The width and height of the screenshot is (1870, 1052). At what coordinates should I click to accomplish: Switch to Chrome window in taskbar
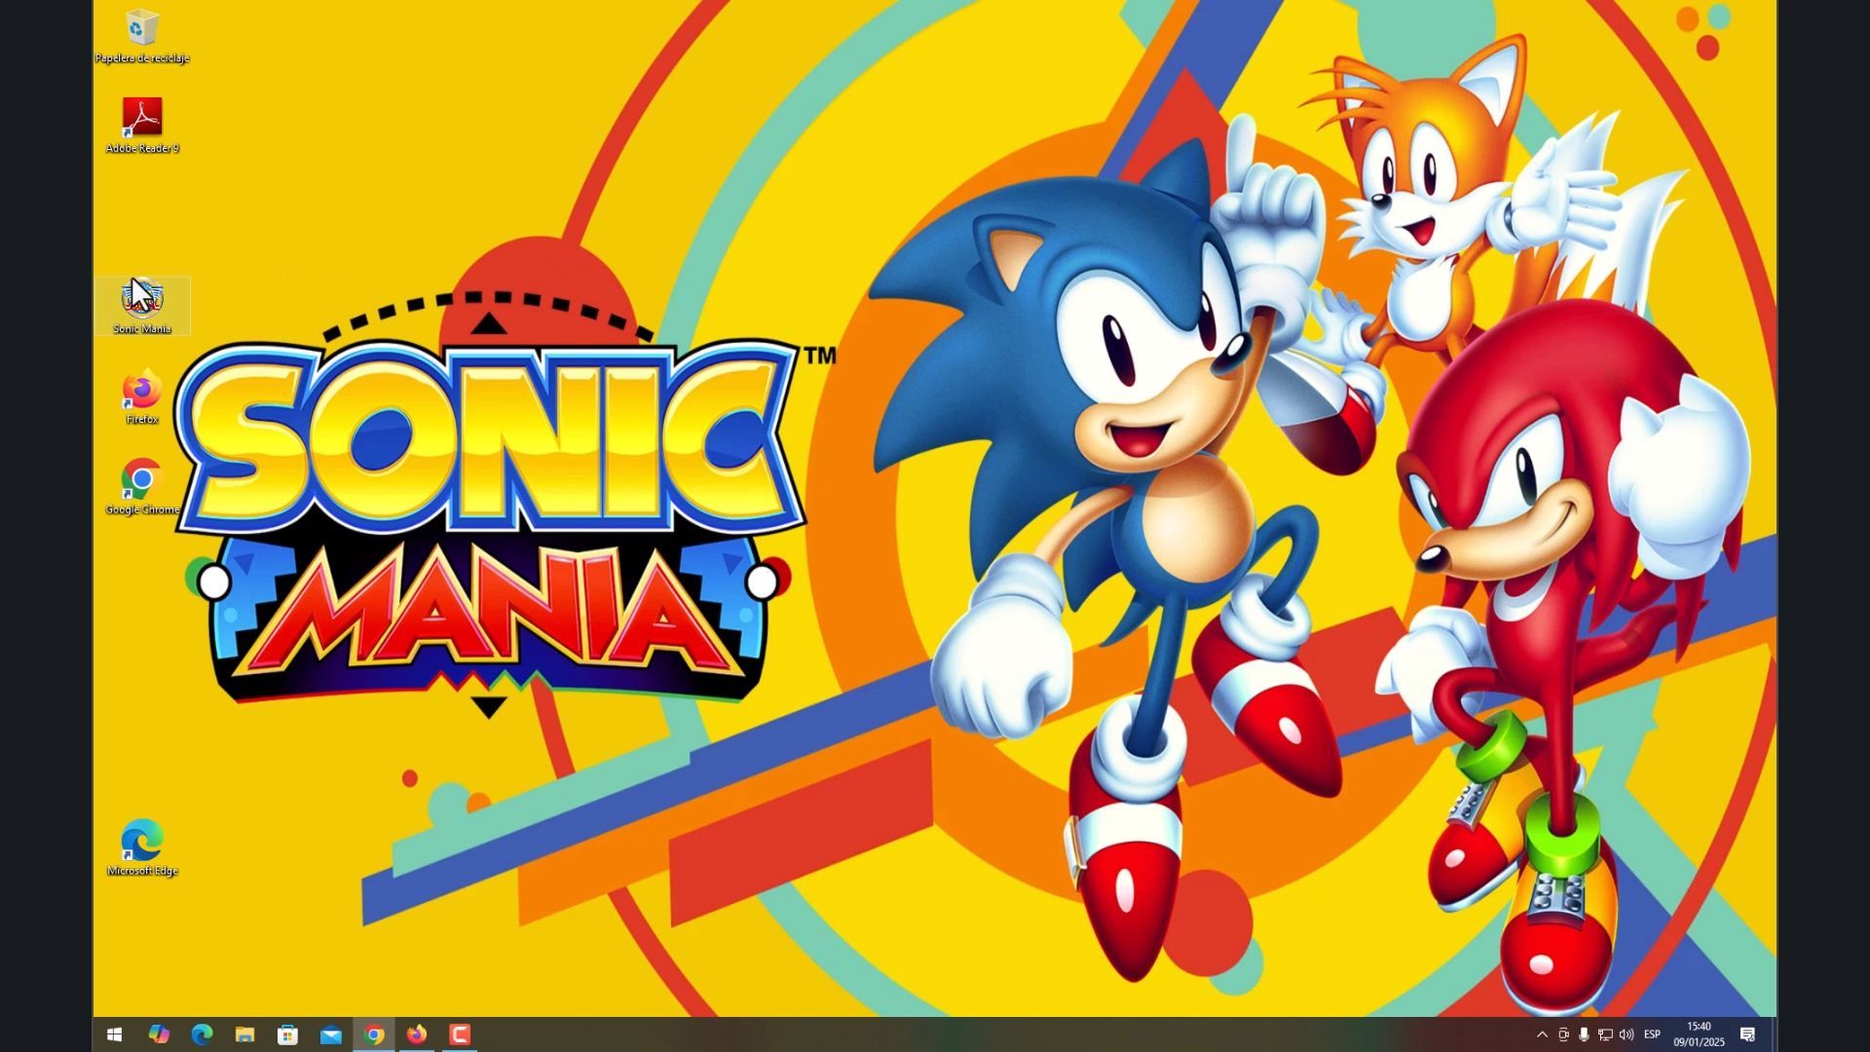pos(374,1034)
